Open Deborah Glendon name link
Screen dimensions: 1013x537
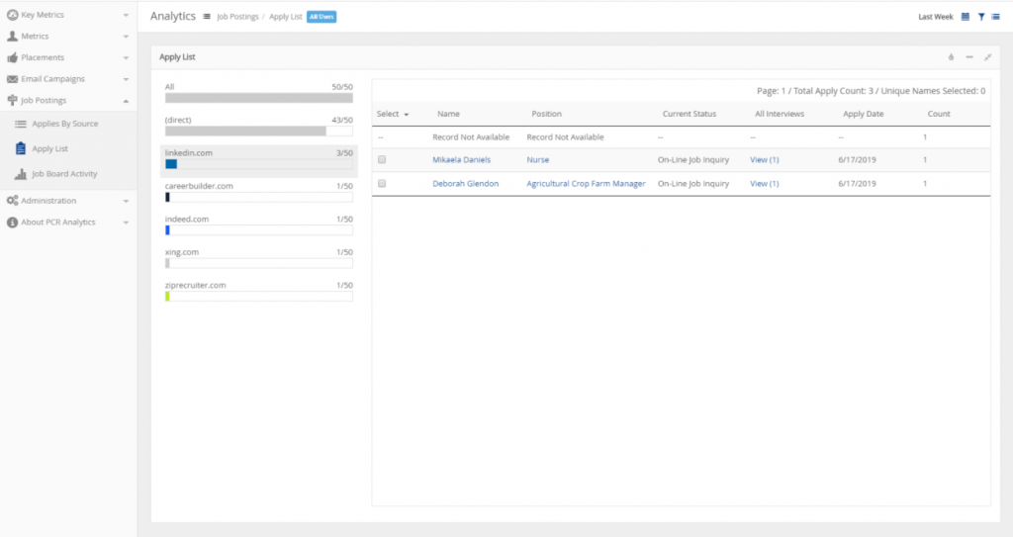click(465, 184)
